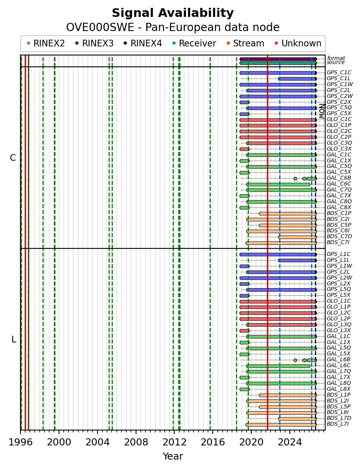Click the teal source bar
361x469 pixels.
click(x=278, y=63)
